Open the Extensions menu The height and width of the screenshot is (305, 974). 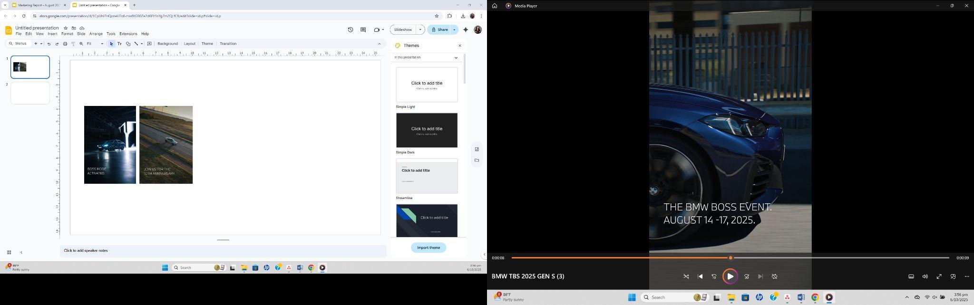coord(128,34)
